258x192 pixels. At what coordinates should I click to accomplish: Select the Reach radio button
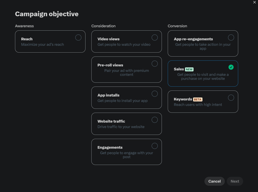78,38
